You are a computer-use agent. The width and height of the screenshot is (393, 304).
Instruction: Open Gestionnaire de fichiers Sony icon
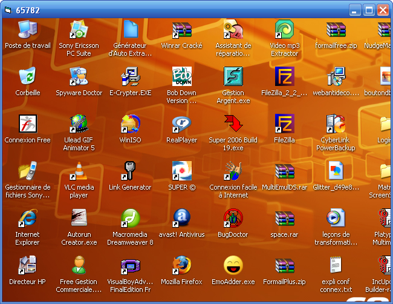[x=28, y=171]
